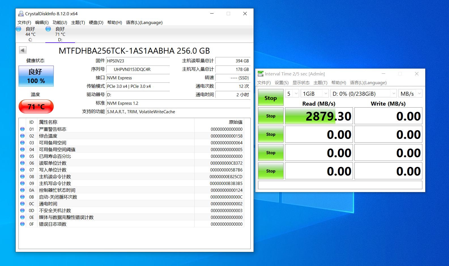Expand the 1GiB test size dropdown
This screenshot has height=266, width=449.
click(x=314, y=93)
